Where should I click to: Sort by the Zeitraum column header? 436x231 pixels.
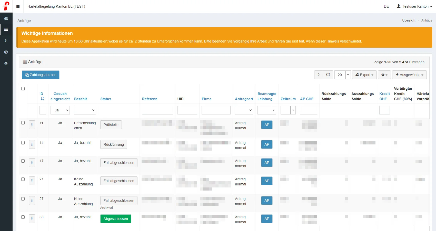(288, 99)
